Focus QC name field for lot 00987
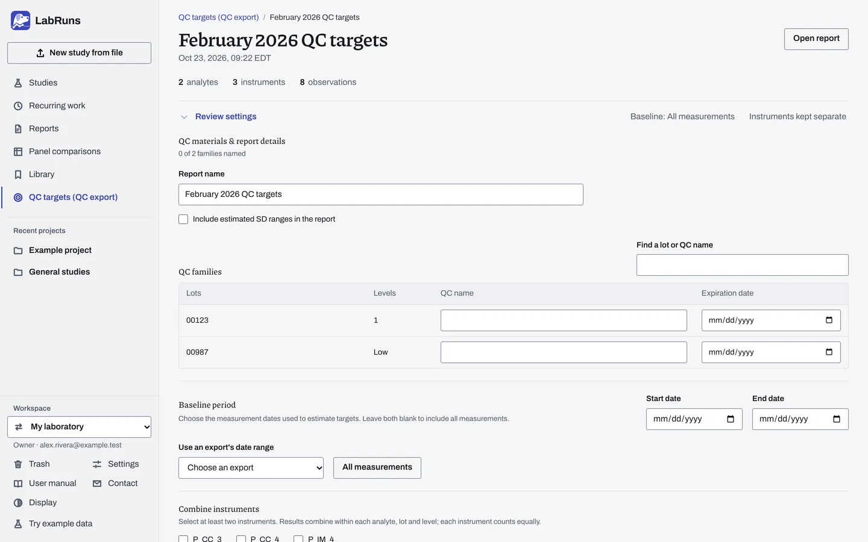The image size is (868, 542). (x=564, y=352)
